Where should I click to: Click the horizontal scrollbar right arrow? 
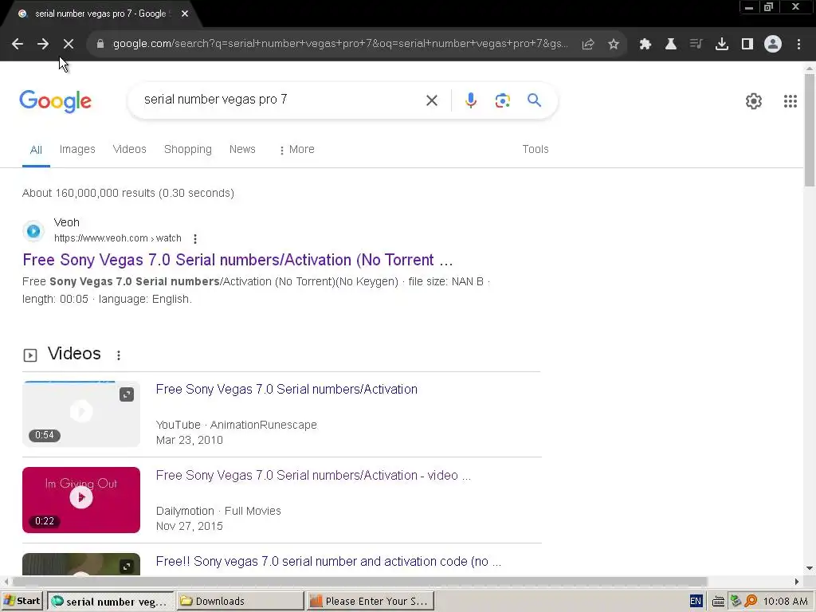(x=797, y=581)
